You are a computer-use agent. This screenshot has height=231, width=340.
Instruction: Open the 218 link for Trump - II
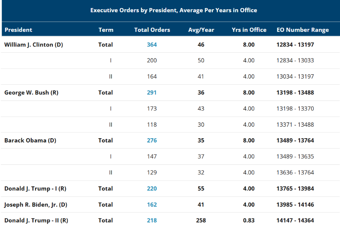pos(152,221)
